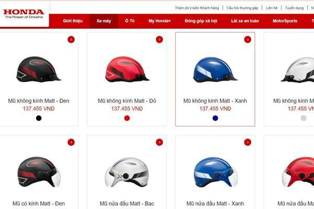Select the blue color swatch
Image resolution: width=314 pixels, height=209 pixels.
pyautogui.click(x=215, y=118)
